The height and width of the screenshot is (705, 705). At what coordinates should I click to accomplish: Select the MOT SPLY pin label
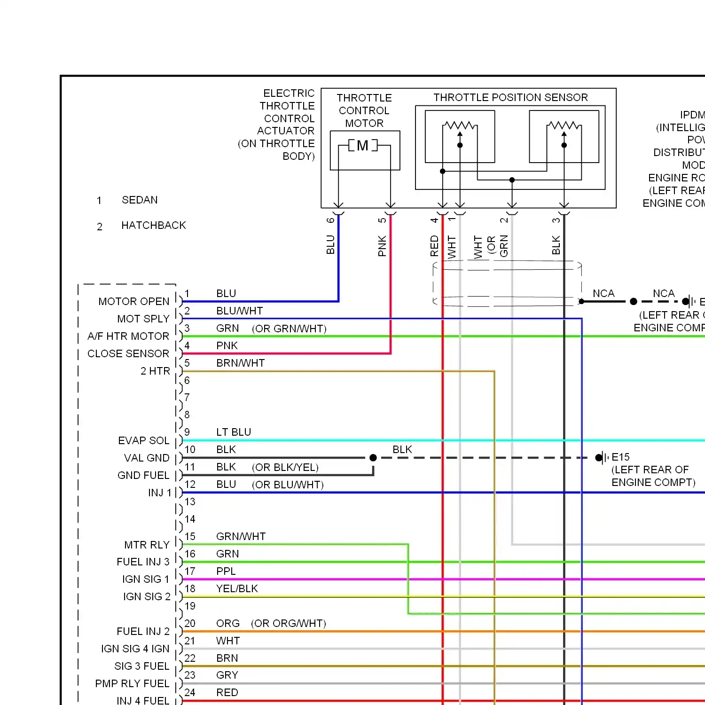tap(143, 319)
